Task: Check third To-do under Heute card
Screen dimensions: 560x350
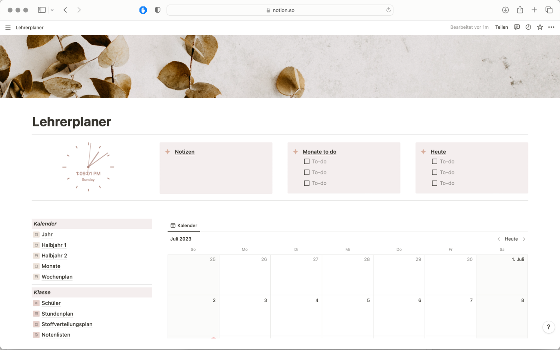Action: 435,183
